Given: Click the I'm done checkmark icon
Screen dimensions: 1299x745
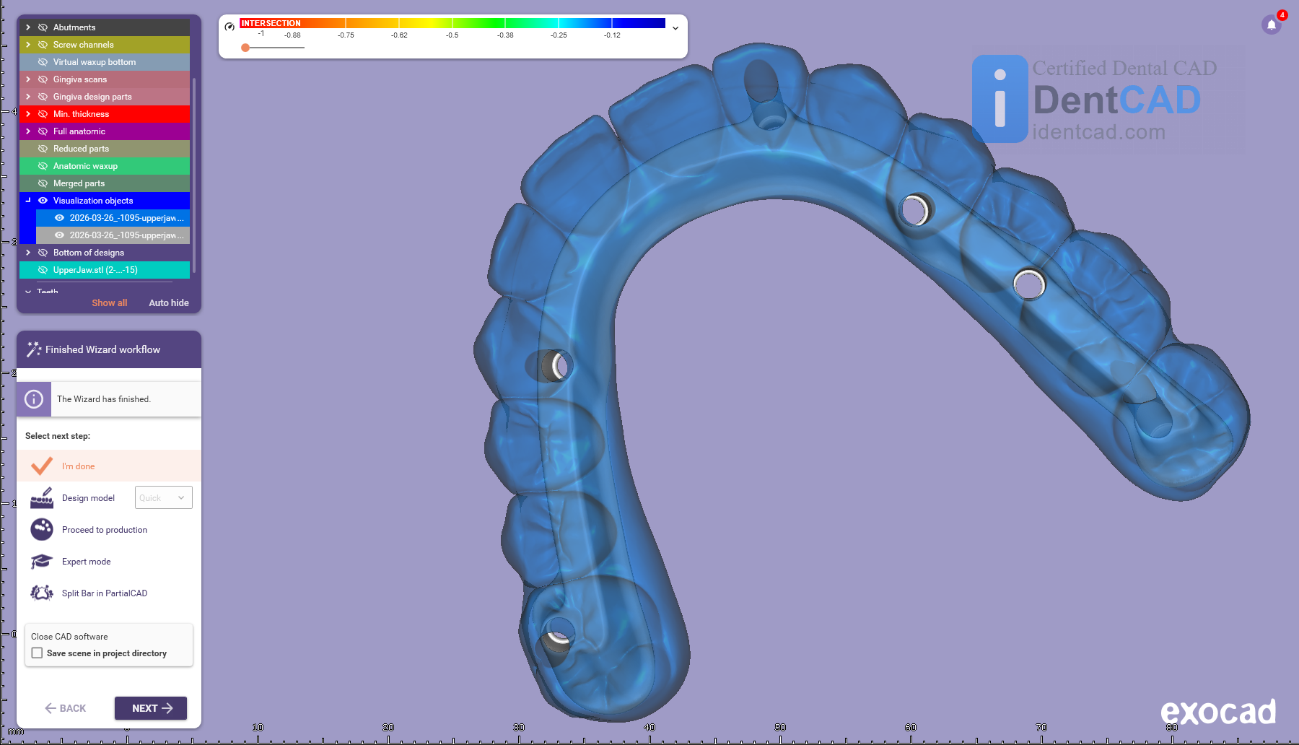Looking at the screenshot, I should (42, 466).
